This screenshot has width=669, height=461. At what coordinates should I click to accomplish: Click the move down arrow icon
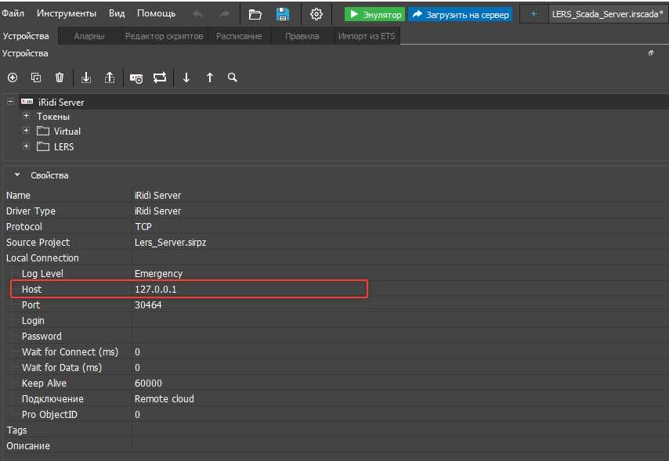[186, 77]
